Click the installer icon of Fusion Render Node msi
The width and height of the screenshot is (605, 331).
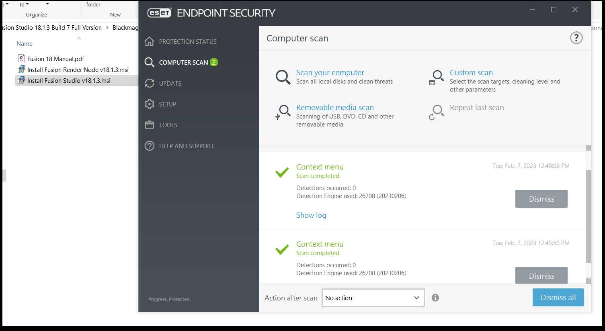tap(21, 69)
